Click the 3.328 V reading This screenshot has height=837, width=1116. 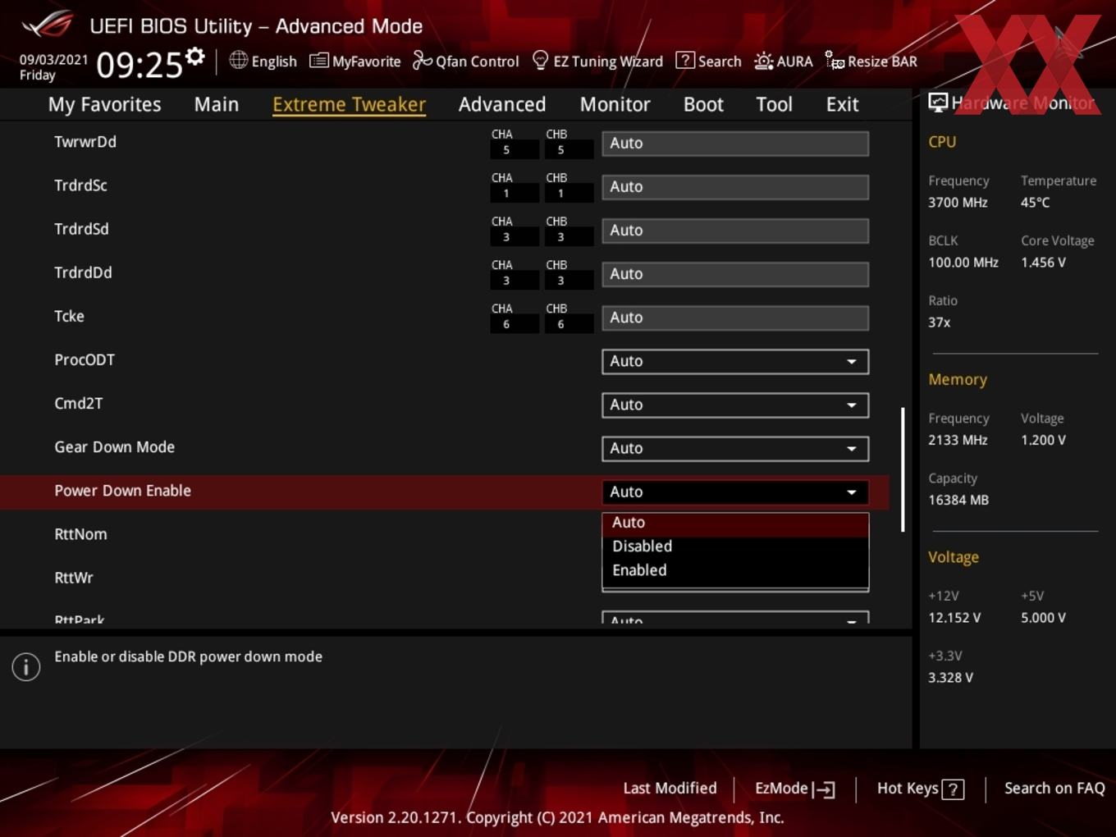(x=950, y=678)
